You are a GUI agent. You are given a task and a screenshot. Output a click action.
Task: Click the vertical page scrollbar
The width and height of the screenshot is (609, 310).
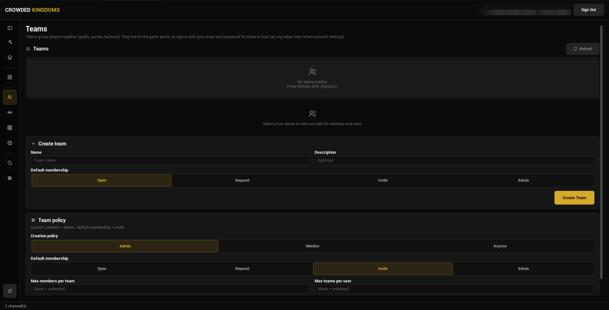click(601, 152)
